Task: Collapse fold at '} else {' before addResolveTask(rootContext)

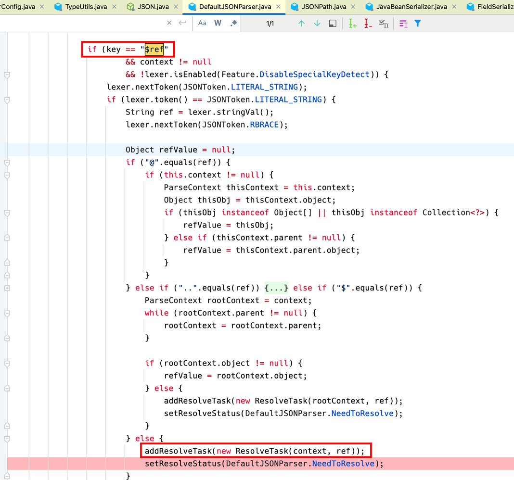Action: (7, 388)
